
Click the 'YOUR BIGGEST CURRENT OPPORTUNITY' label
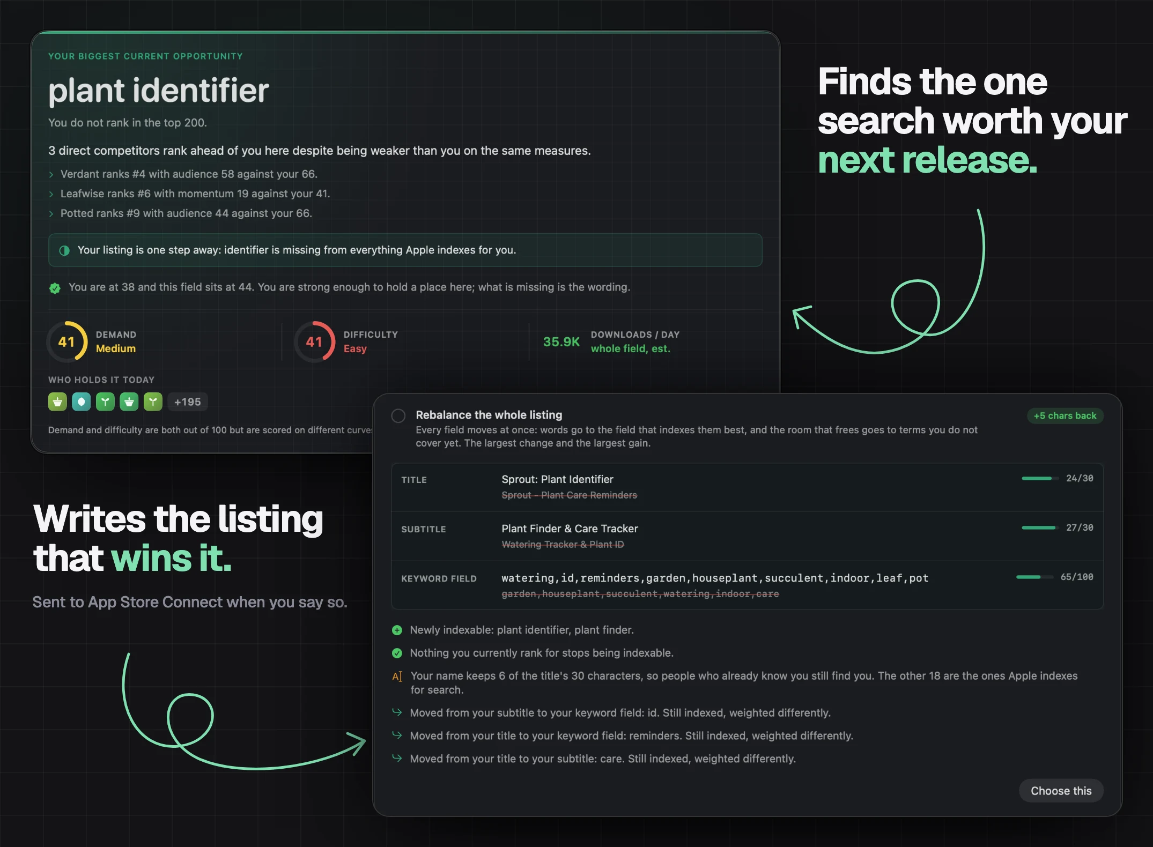[145, 56]
